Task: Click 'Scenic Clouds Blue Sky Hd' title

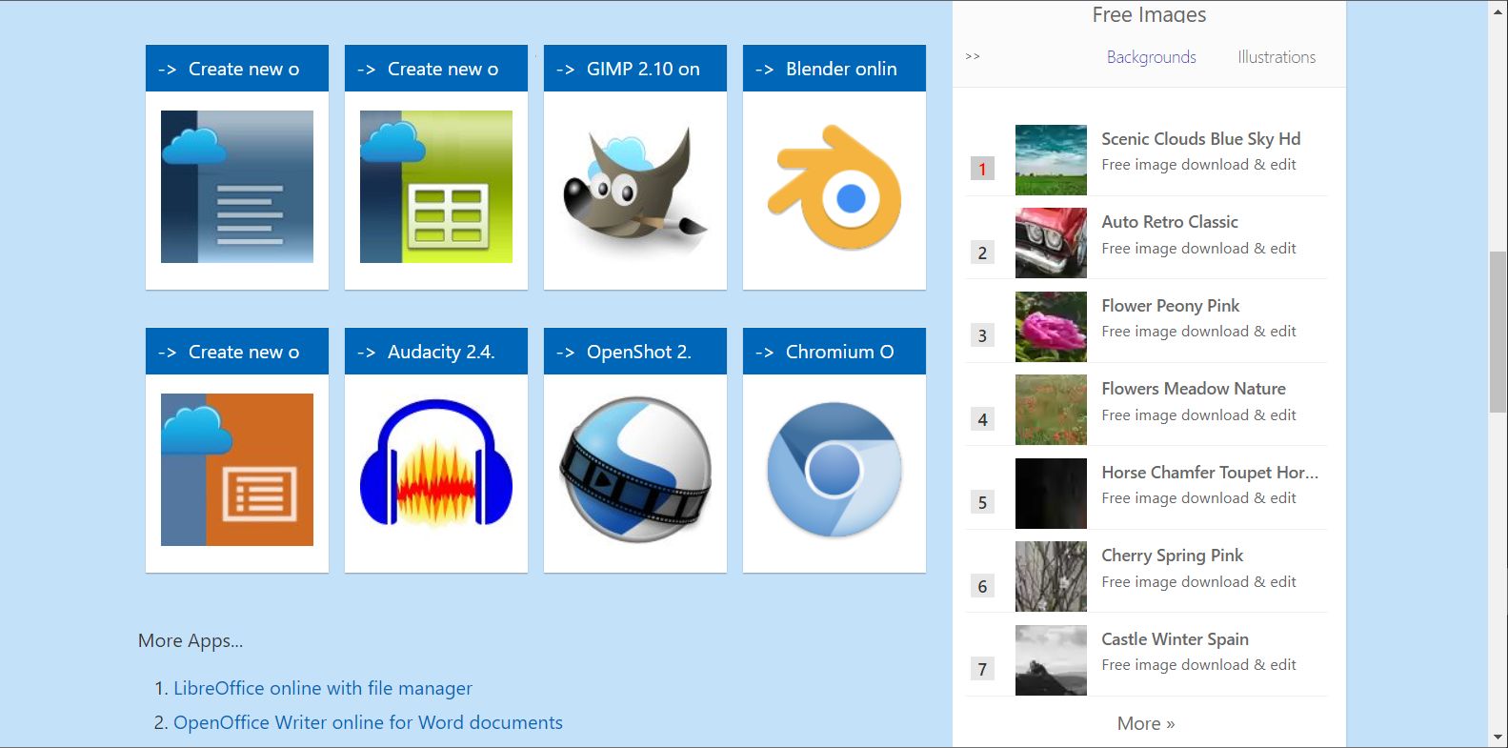Action: (x=1200, y=139)
